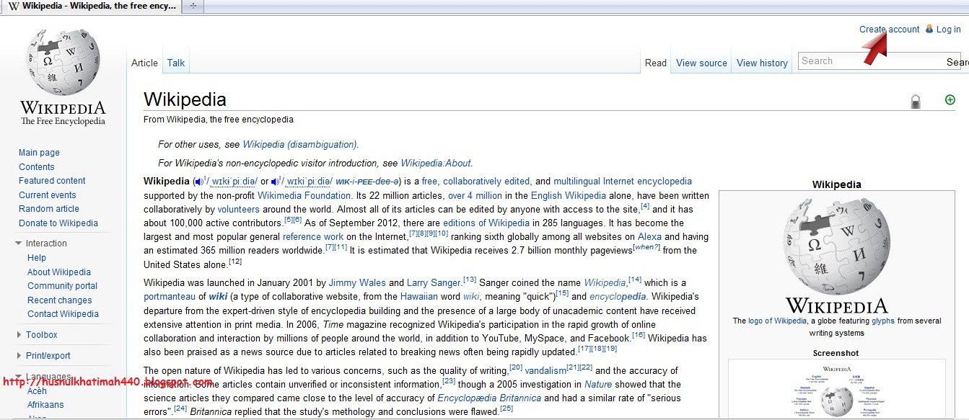Open the View history tab
Image resolution: width=969 pixels, height=420 pixels.
[x=762, y=63]
